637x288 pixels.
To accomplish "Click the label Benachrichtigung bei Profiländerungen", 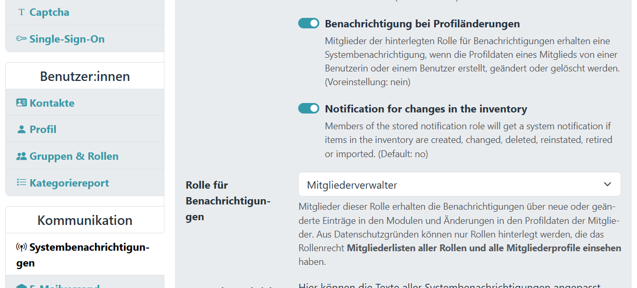I will 422,24.
